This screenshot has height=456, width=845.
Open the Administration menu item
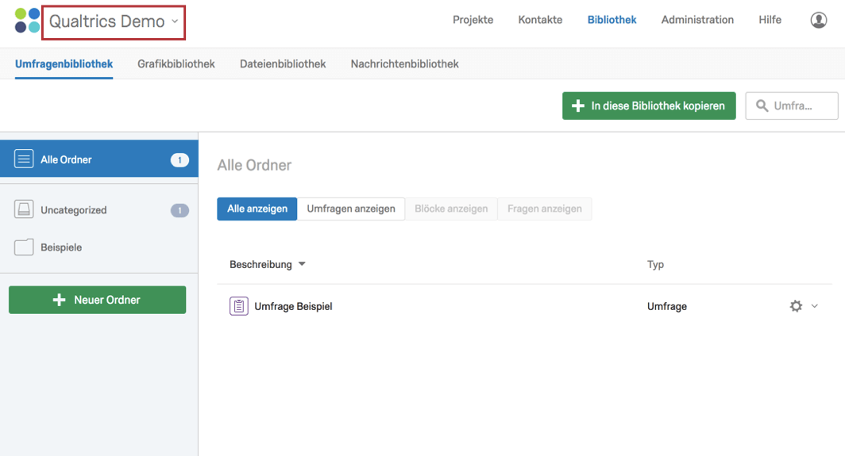pyautogui.click(x=697, y=20)
